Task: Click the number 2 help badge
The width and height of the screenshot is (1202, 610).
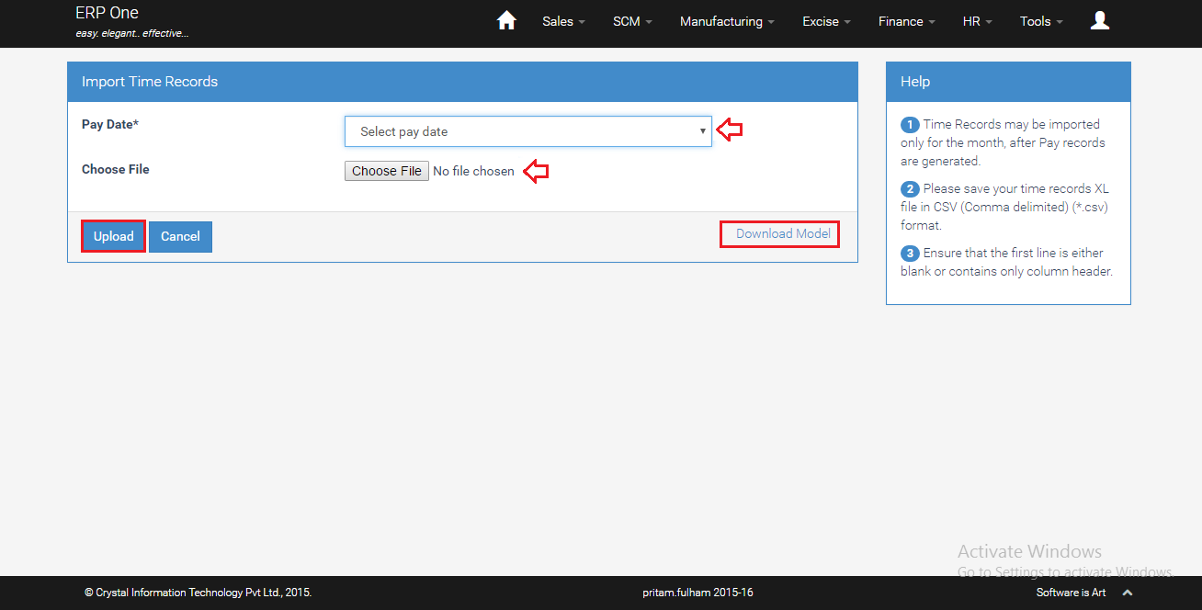Action: [x=910, y=189]
